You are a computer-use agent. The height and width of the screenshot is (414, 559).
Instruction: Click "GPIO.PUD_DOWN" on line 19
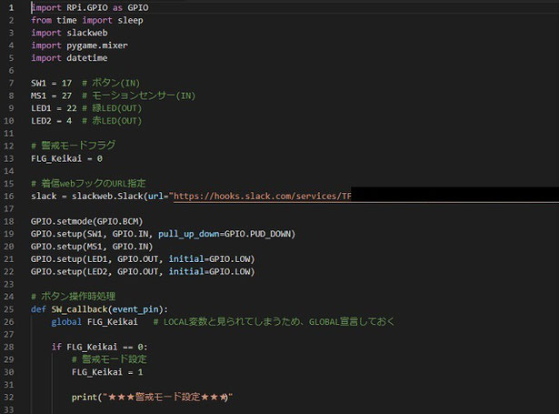pos(258,234)
